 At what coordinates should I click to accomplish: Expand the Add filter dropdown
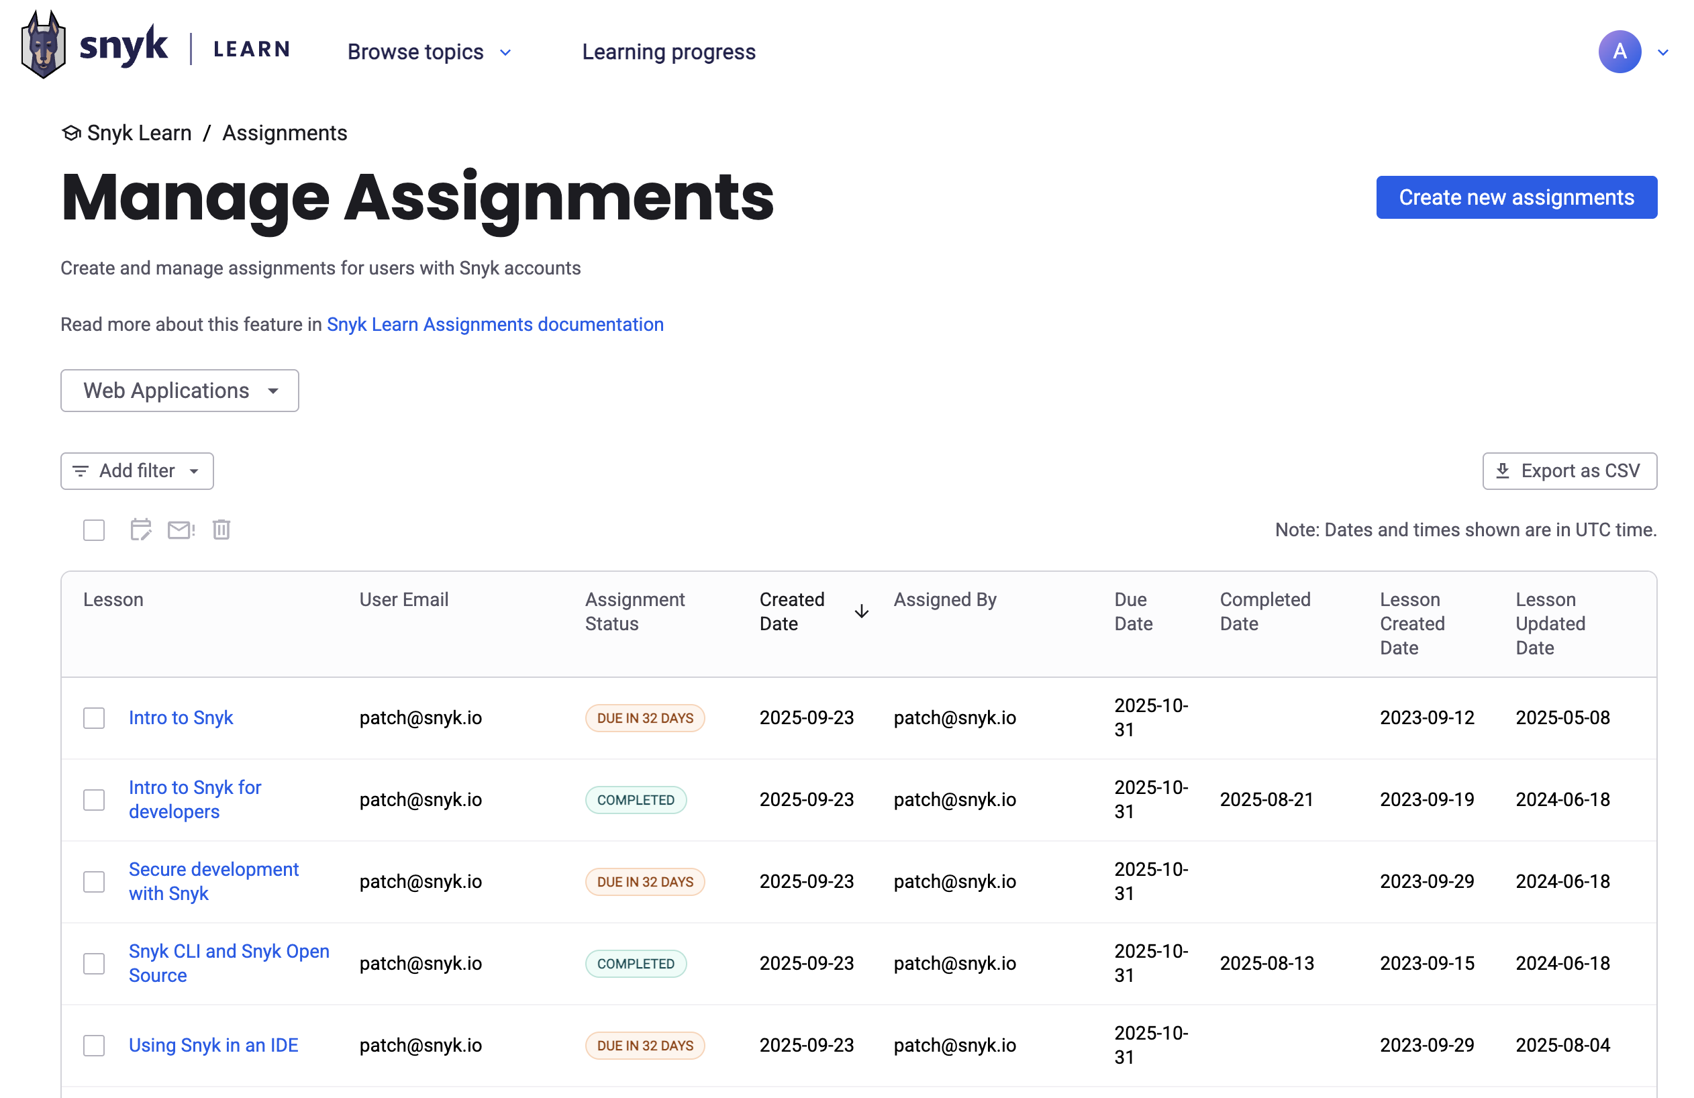coord(138,471)
